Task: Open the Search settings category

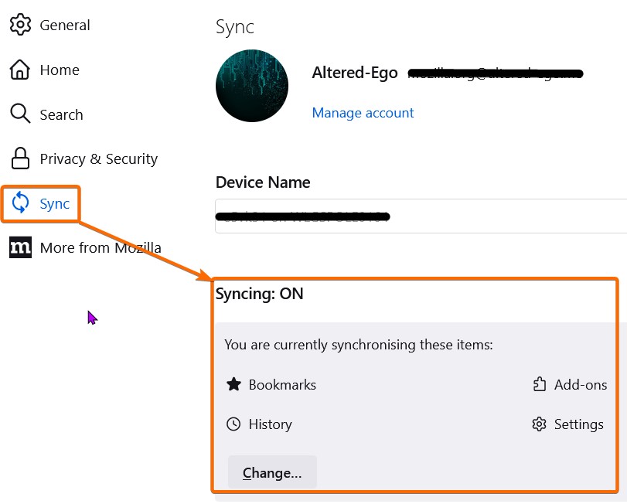Action: (61, 114)
